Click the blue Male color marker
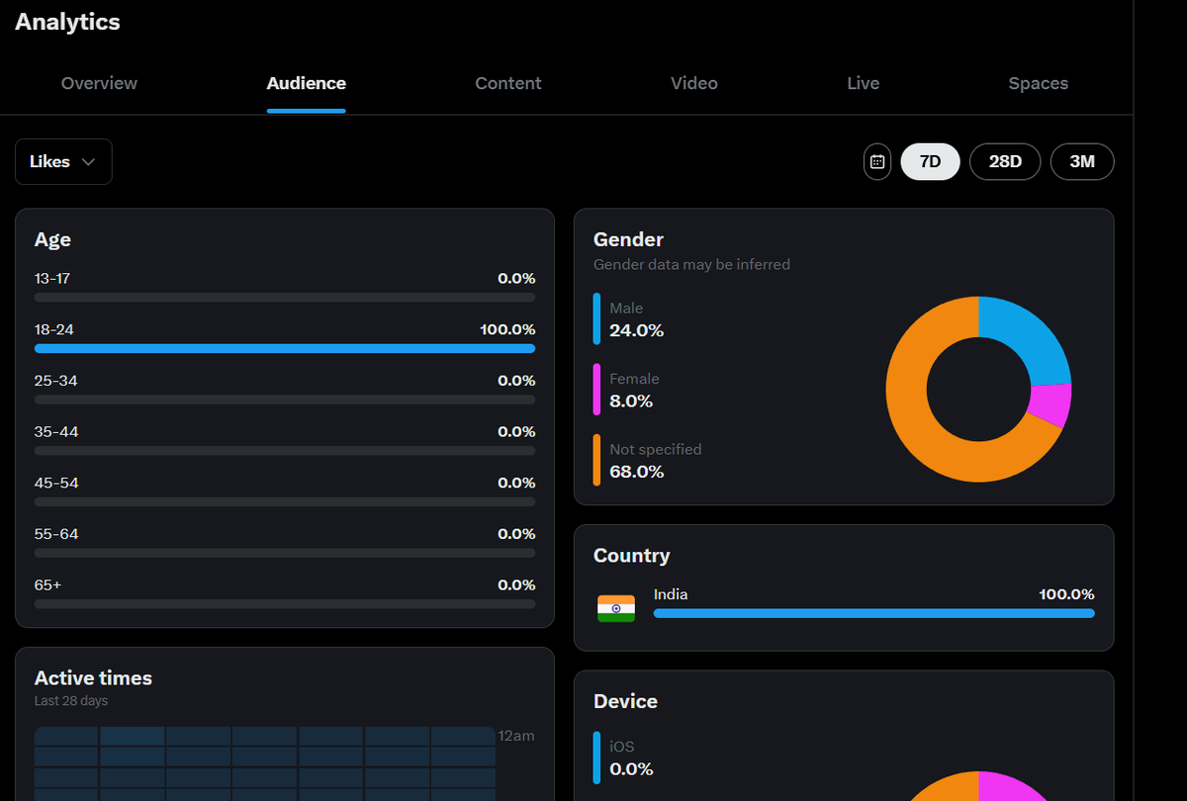1187x801 pixels. [596, 318]
